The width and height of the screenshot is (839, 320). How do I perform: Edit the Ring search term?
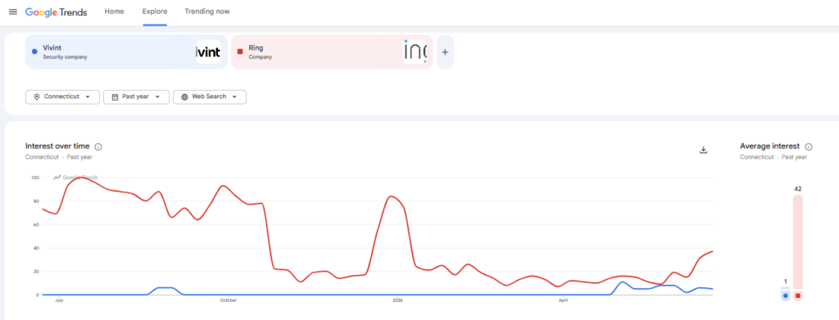(x=332, y=52)
